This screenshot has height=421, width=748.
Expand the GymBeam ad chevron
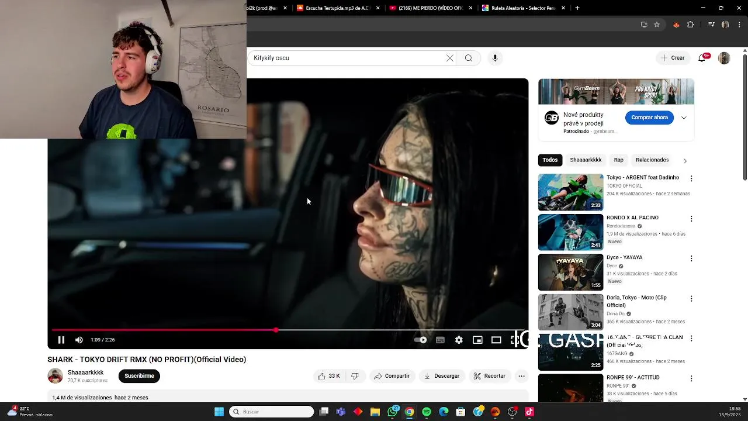coord(684,118)
